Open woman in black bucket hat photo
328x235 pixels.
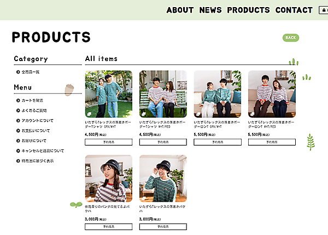pyautogui.click(x=109, y=178)
